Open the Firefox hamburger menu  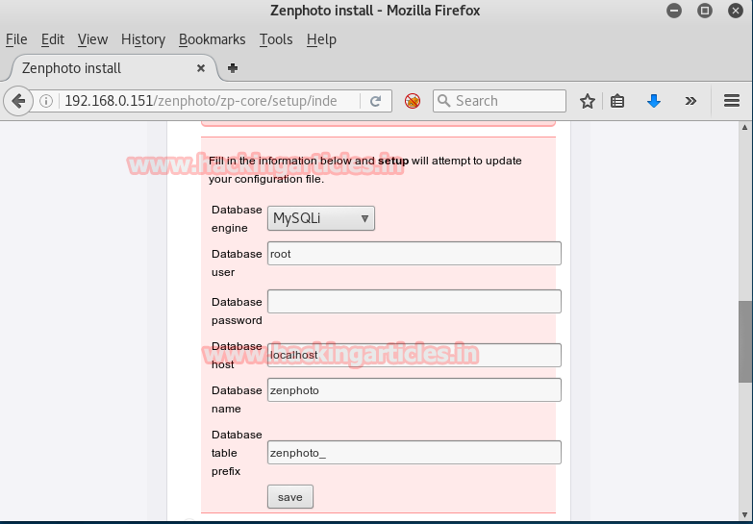732,101
